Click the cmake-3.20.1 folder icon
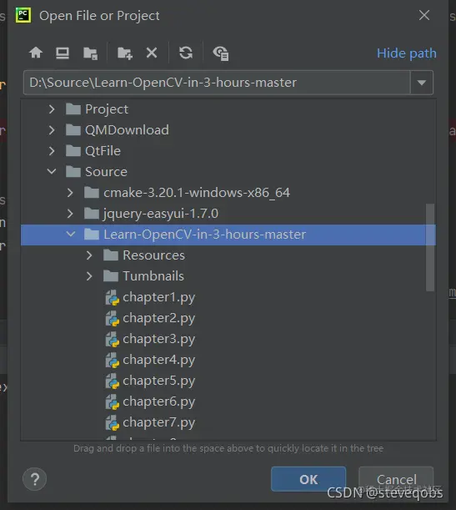Image resolution: width=456 pixels, height=510 pixels. tap(92, 193)
